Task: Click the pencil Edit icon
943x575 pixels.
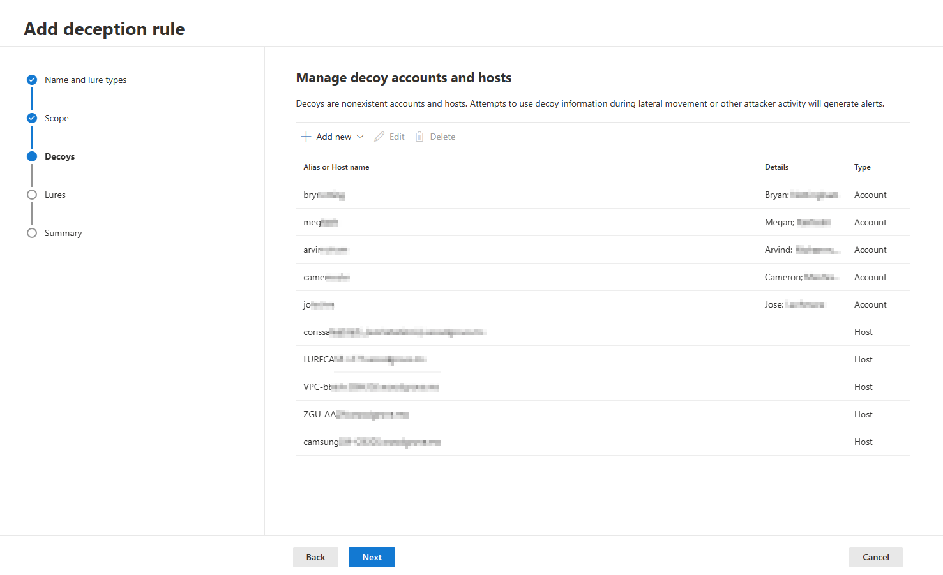Action: [x=379, y=137]
